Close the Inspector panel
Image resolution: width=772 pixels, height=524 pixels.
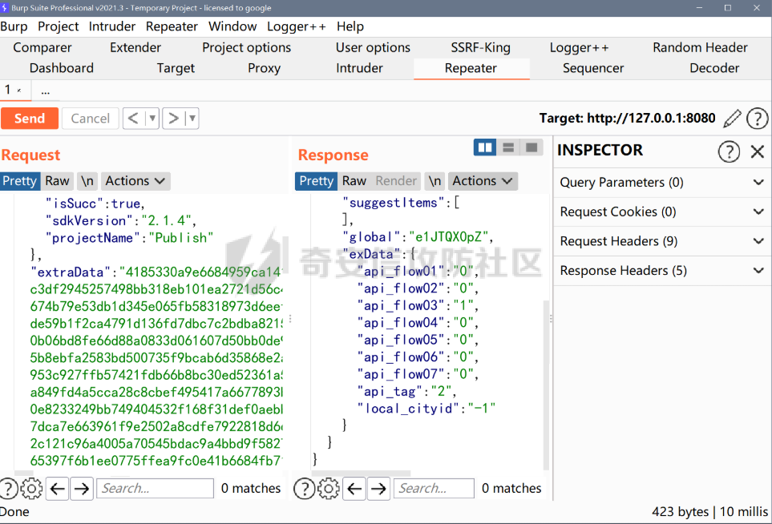point(758,151)
